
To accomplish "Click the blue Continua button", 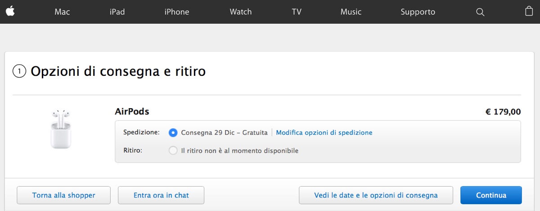I will point(491,195).
